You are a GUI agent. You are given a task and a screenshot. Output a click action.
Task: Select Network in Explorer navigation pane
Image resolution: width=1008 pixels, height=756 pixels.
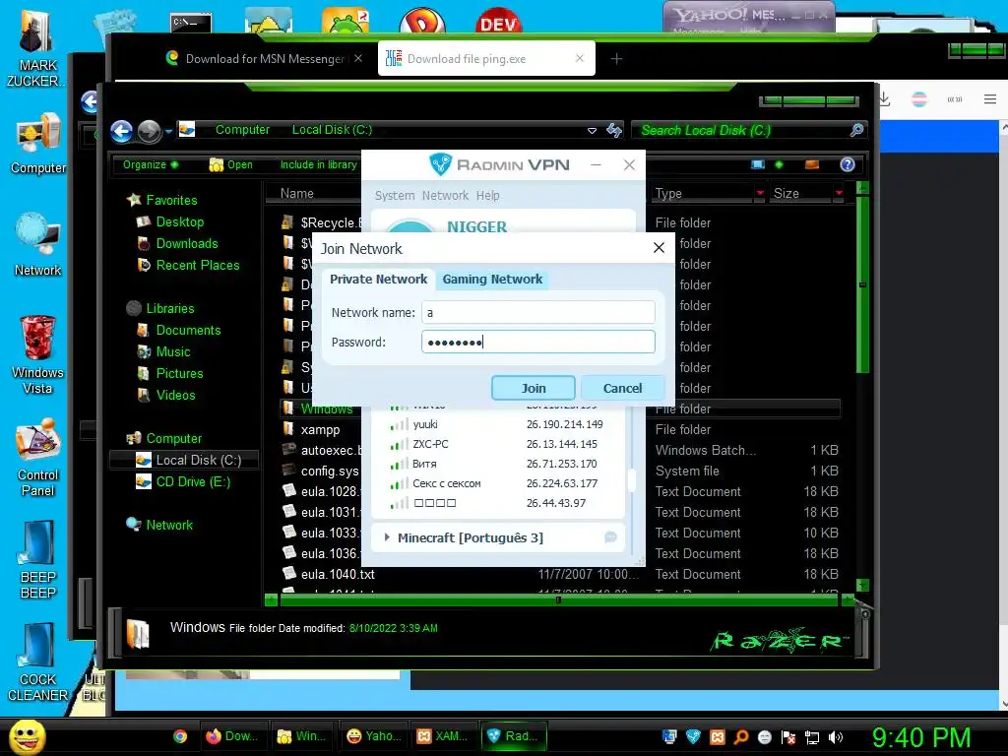point(169,525)
